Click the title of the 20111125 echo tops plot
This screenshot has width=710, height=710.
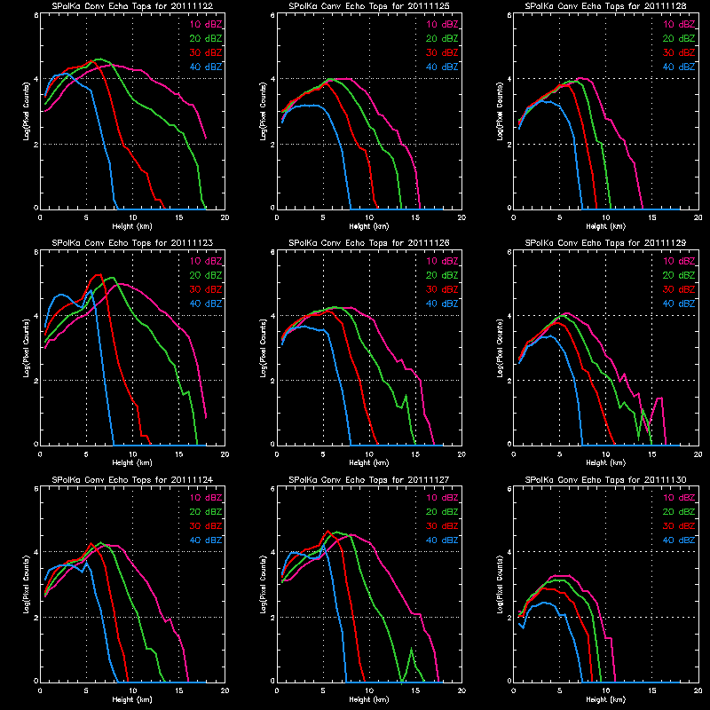click(369, 6)
